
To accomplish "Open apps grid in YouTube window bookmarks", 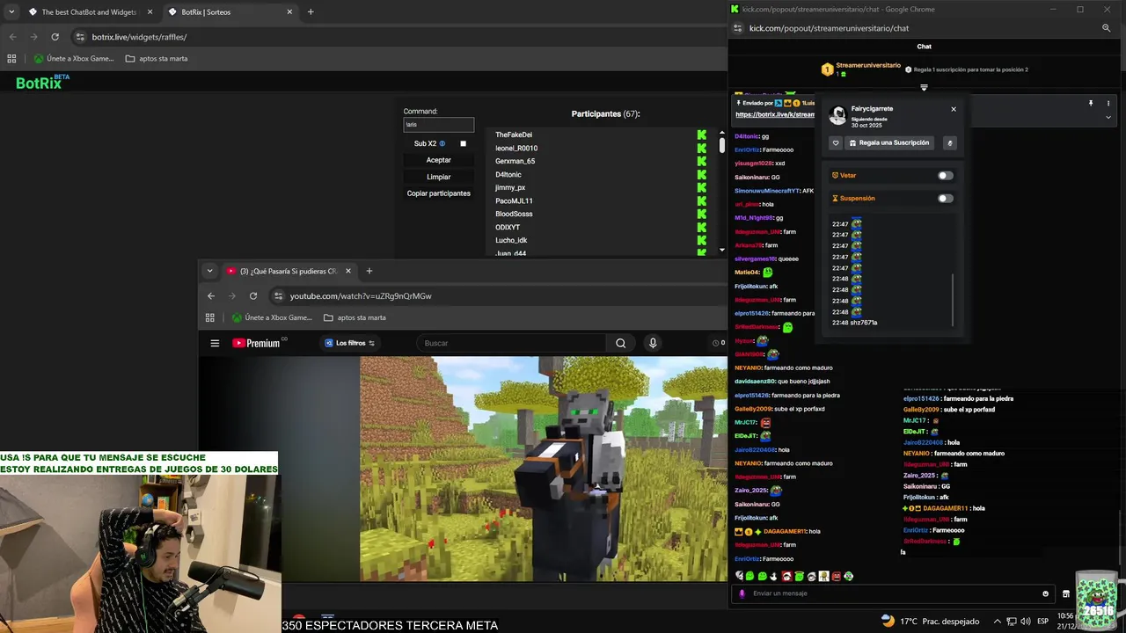I will coord(209,317).
